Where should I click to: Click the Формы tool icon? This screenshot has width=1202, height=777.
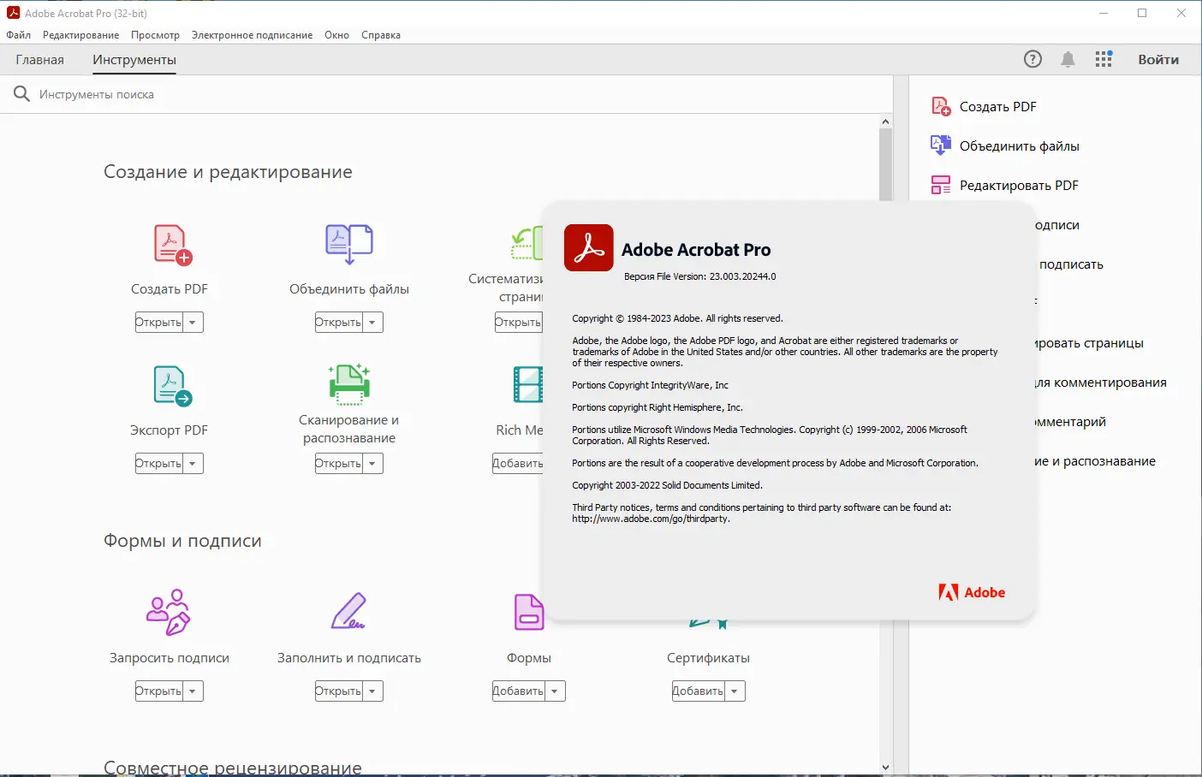pos(529,612)
